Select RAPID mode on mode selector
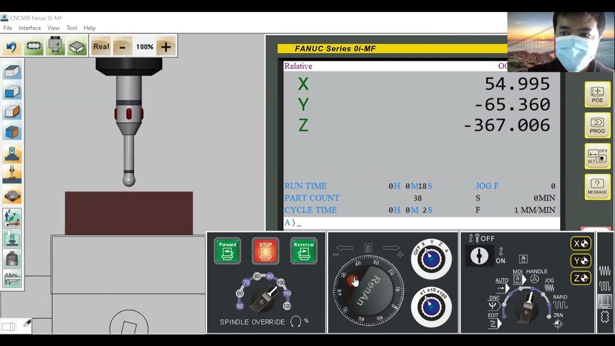This screenshot has width=615, height=346. [560, 301]
